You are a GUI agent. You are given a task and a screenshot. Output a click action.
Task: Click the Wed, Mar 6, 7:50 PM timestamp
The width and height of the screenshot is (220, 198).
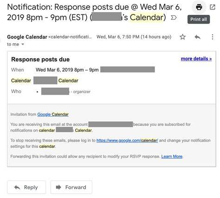pyautogui.click(x=134, y=37)
